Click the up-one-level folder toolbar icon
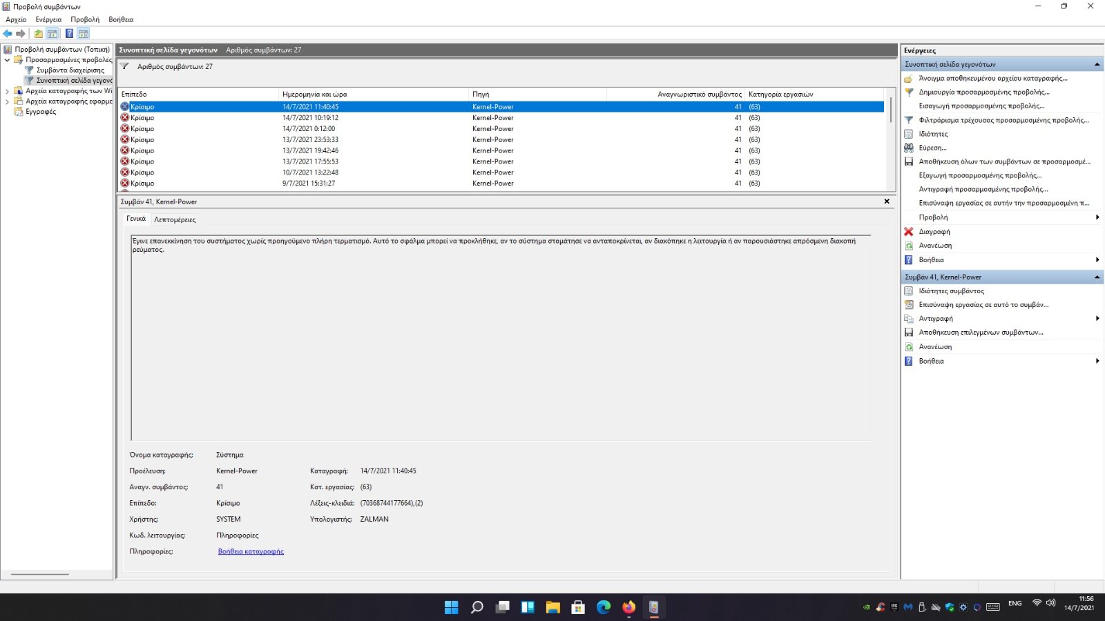 coord(39,34)
